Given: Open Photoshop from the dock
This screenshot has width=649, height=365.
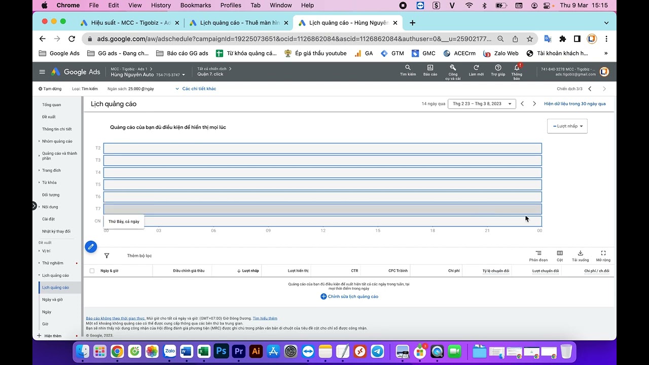Looking at the screenshot, I should click(x=221, y=351).
